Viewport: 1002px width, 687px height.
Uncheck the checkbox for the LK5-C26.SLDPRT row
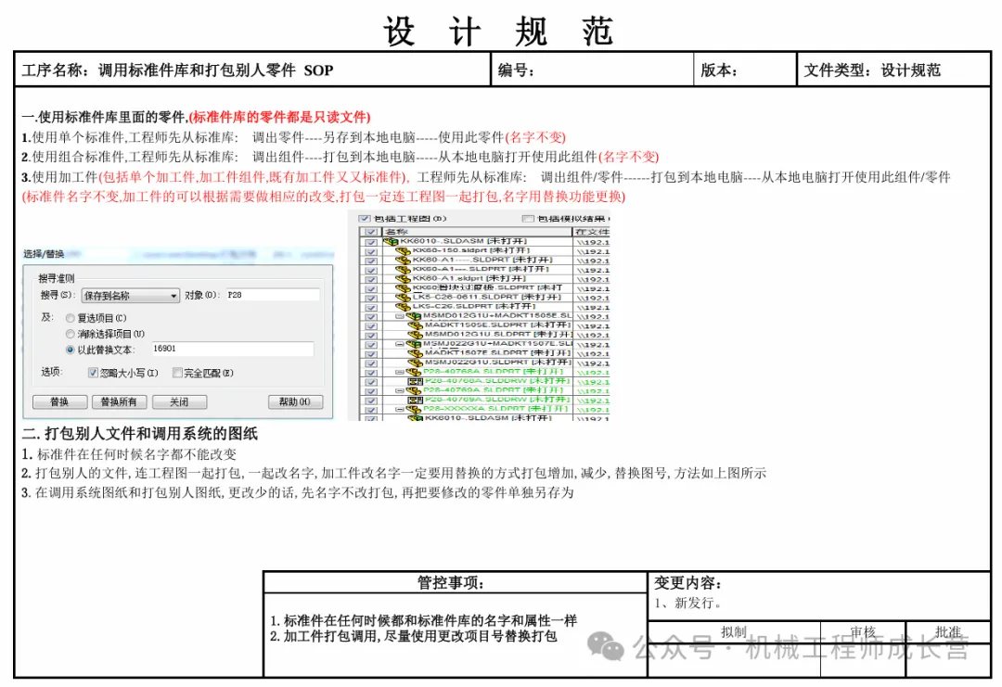pos(371,307)
